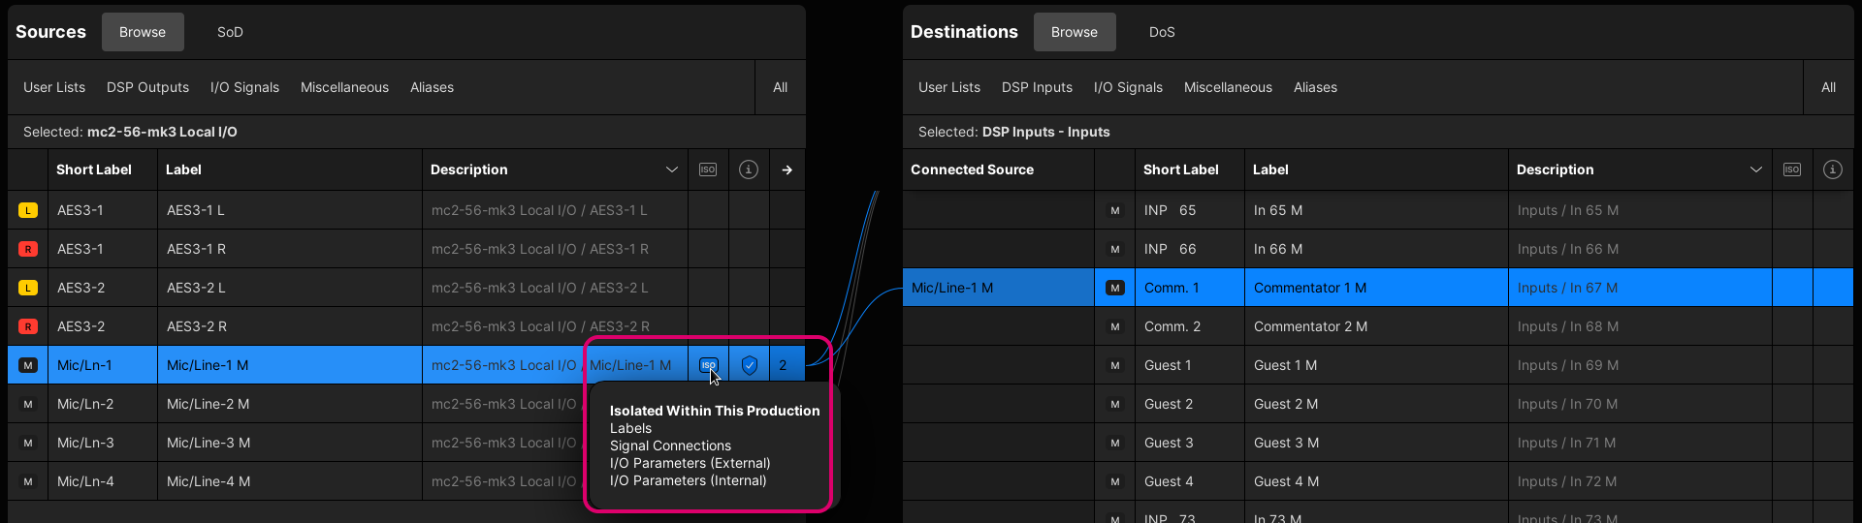Viewport: 1862px width, 523px height.
Task: Toggle the M badge on Guest 1 row
Action: (1115, 365)
